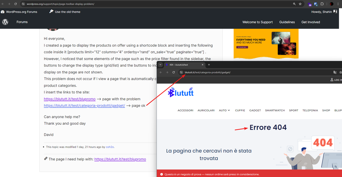Reload the wordpress.org page

pos(15,4)
